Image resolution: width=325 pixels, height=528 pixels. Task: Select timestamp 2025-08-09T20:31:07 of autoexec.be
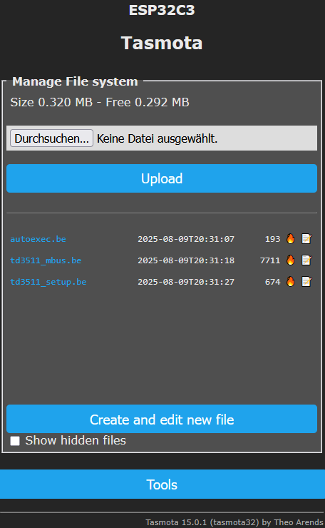coord(186,239)
